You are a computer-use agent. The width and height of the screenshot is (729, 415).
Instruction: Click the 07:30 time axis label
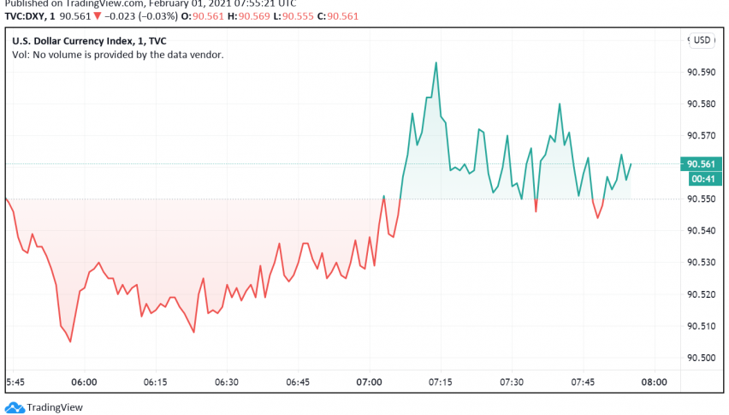(x=512, y=382)
